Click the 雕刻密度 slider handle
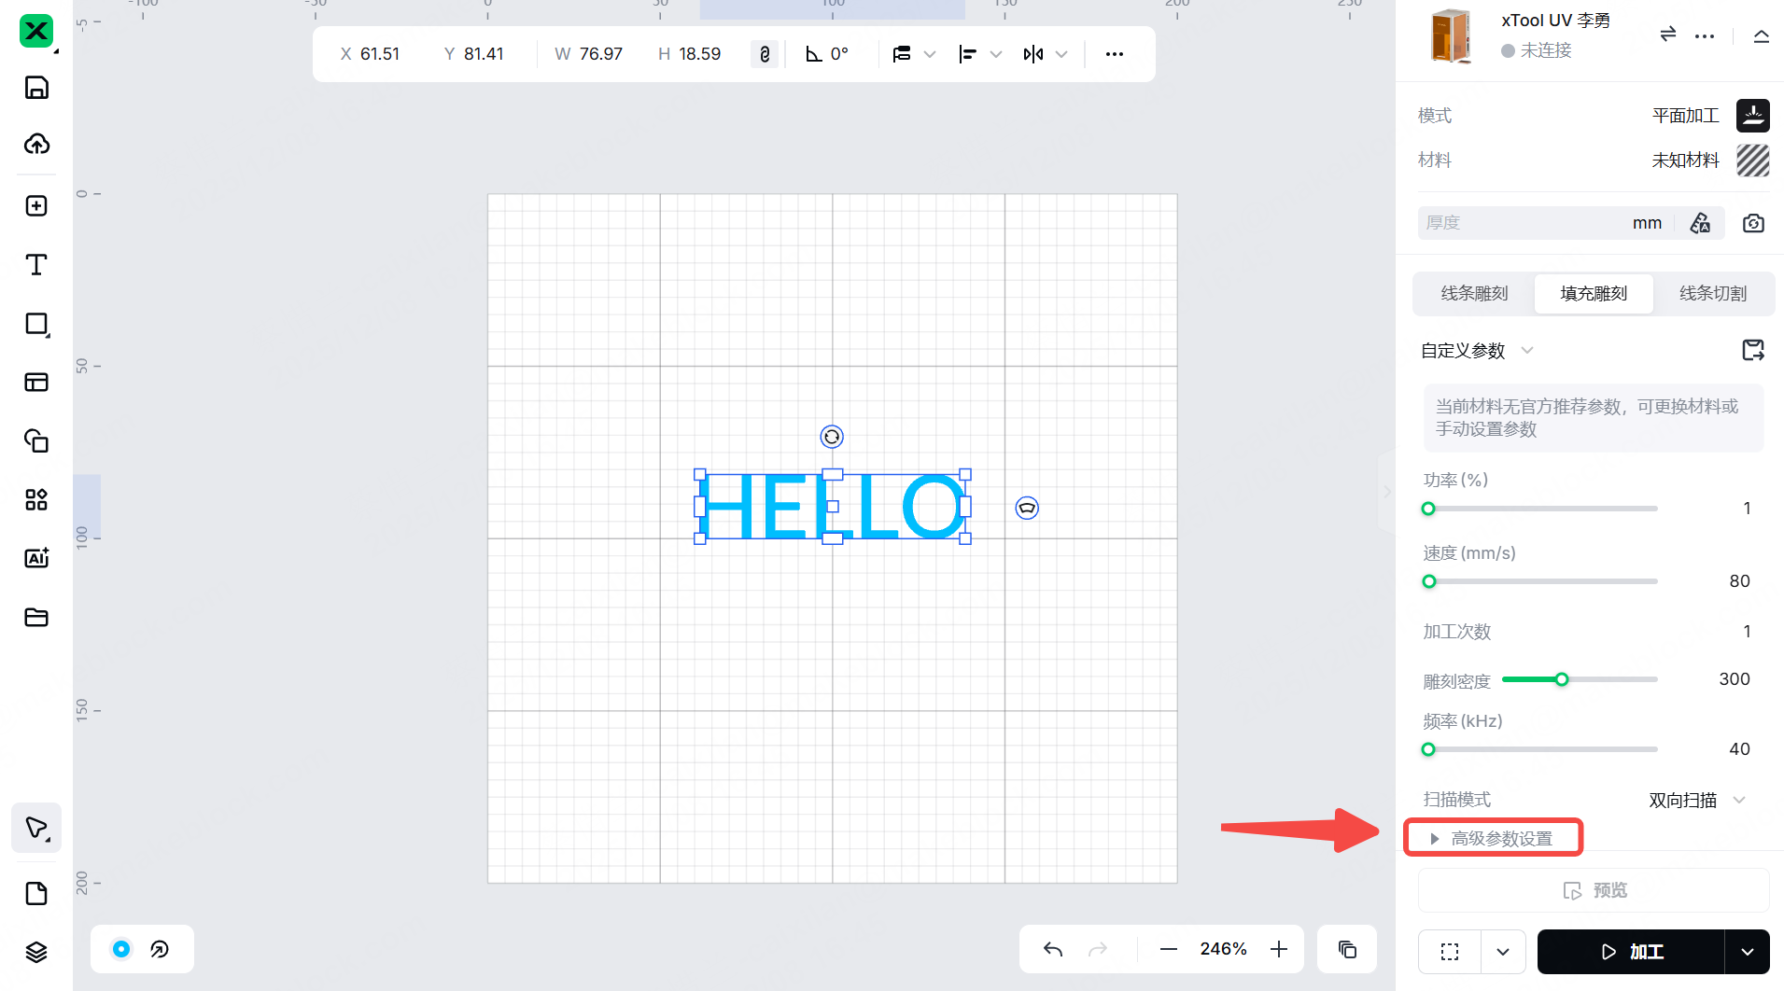The width and height of the screenshot is (1784, 991). tap(1562, 679)
